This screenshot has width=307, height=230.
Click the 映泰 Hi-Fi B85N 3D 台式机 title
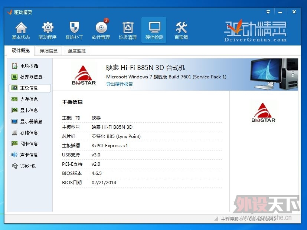click(146, 68)
